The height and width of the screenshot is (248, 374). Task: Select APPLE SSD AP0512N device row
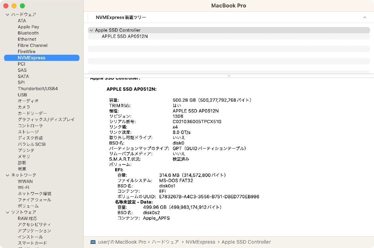coord(125,36)
